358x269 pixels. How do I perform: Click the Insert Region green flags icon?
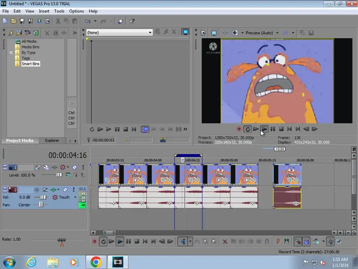287,241
